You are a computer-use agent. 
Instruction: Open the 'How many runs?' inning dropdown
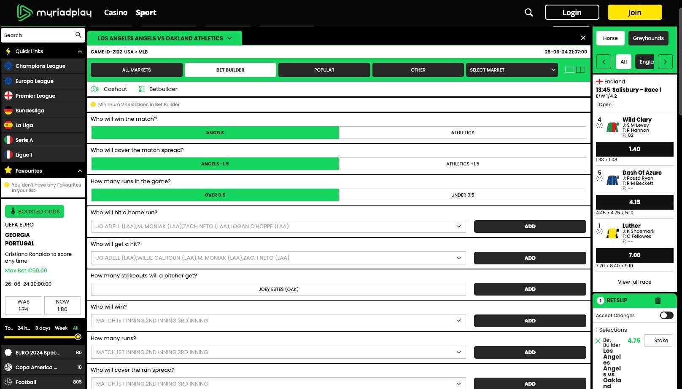(x=278, y=352)
